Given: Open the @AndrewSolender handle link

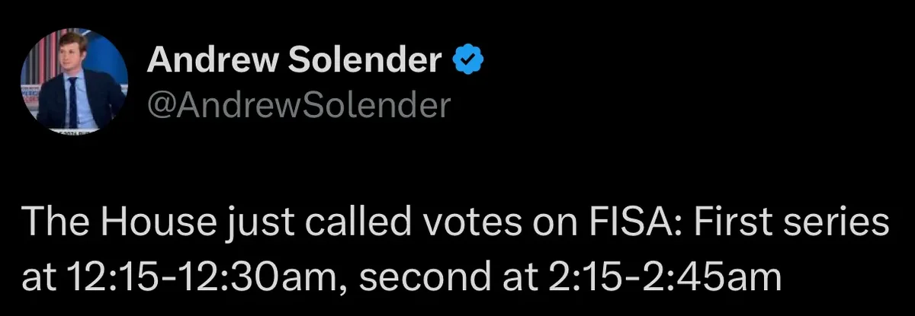Looking at the screenshot, I should click(298, 106).
